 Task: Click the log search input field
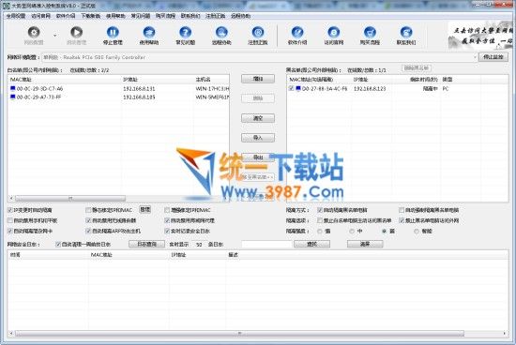[266, 244]
